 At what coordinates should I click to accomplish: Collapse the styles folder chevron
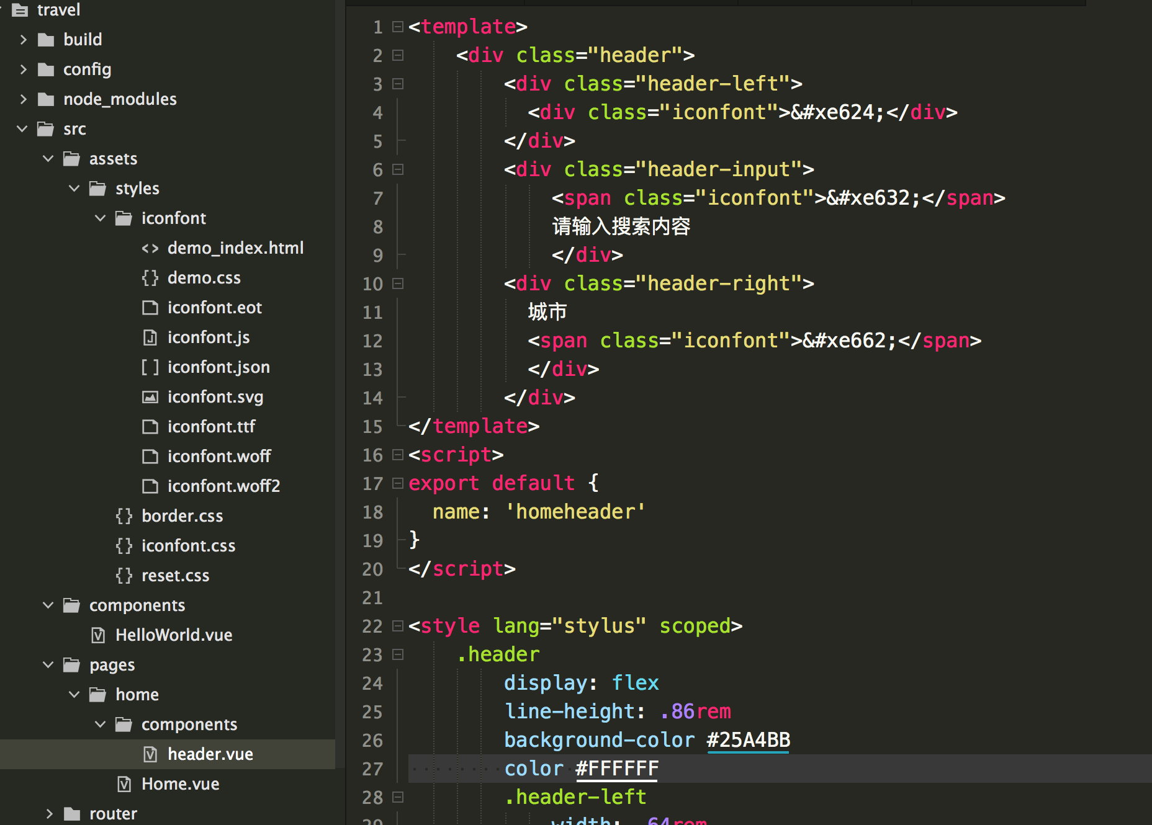[x=74, y=189]
